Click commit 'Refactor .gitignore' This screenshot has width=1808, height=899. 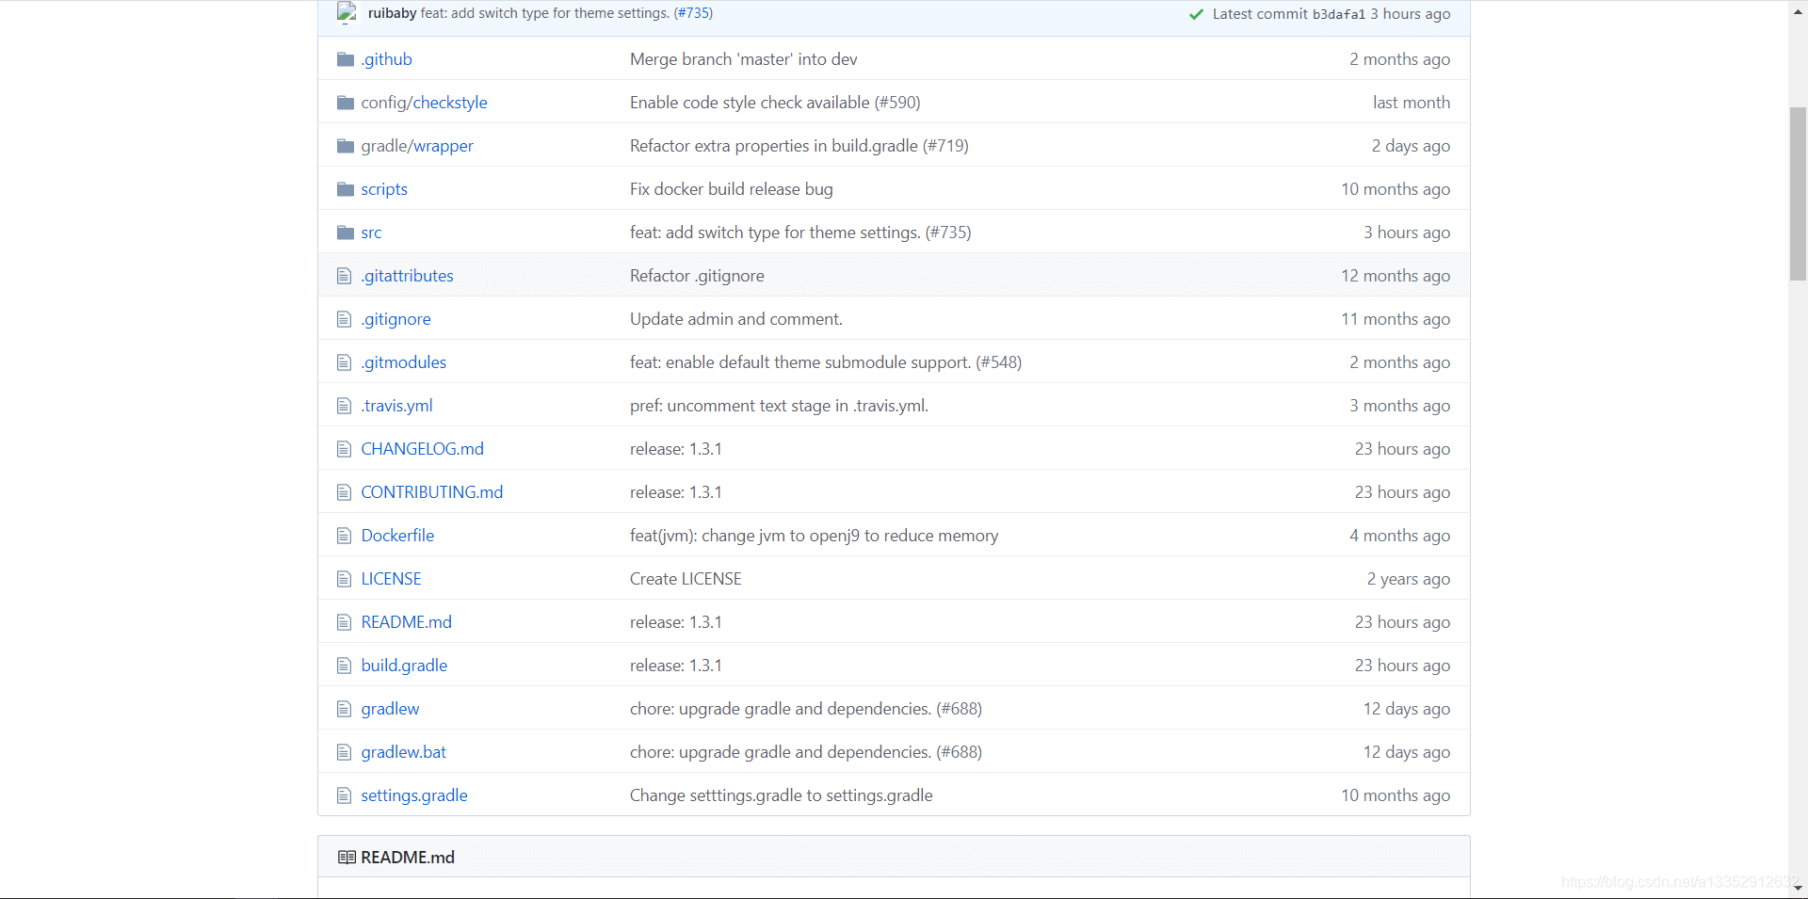pos(697,276)
